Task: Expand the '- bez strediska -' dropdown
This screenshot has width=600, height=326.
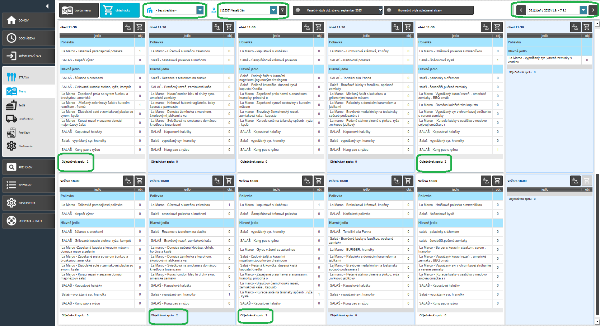Action: 200,10
